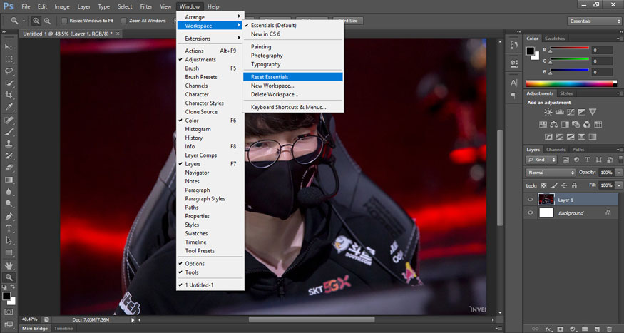Image resolution: width=624 pixels, height=333 pixels.
Task: Select the Hand tool
Action: click(9, 265)
